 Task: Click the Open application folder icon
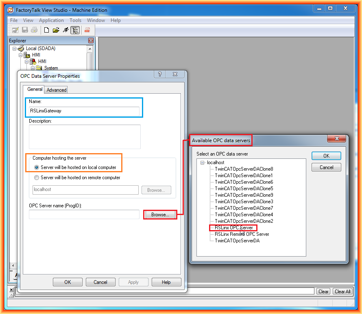point(56,30)
